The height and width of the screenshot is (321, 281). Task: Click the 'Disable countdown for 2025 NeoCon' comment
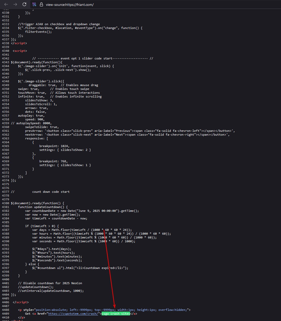[50, 283]
